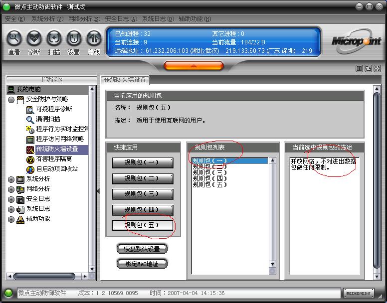387x303 pixels.
Task: Click the sidebar scroll-down arrow
Action: coord(92,269)
